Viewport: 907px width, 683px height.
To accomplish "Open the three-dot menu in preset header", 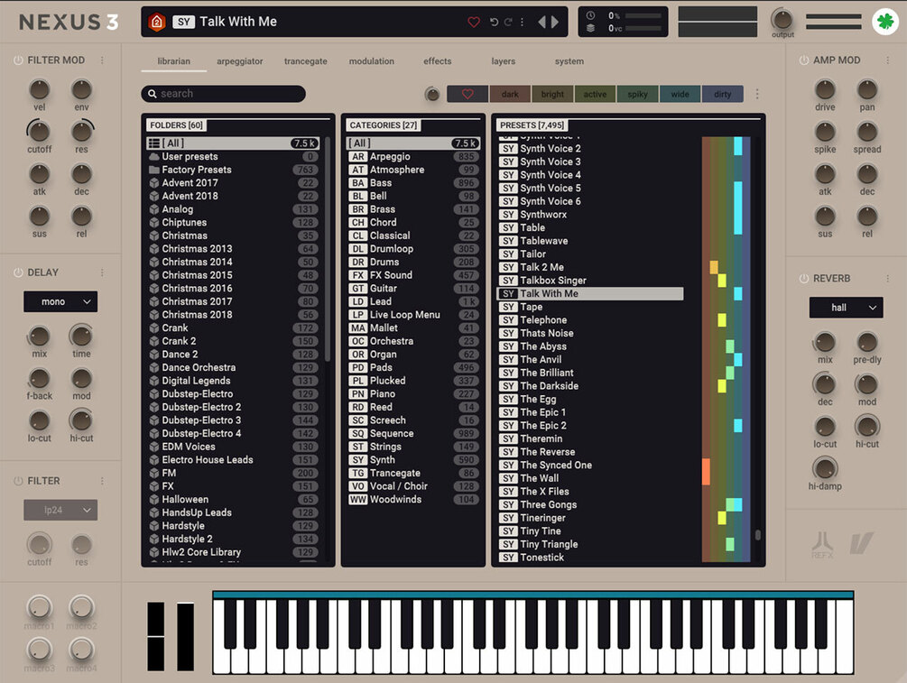I will pos(522,22).
